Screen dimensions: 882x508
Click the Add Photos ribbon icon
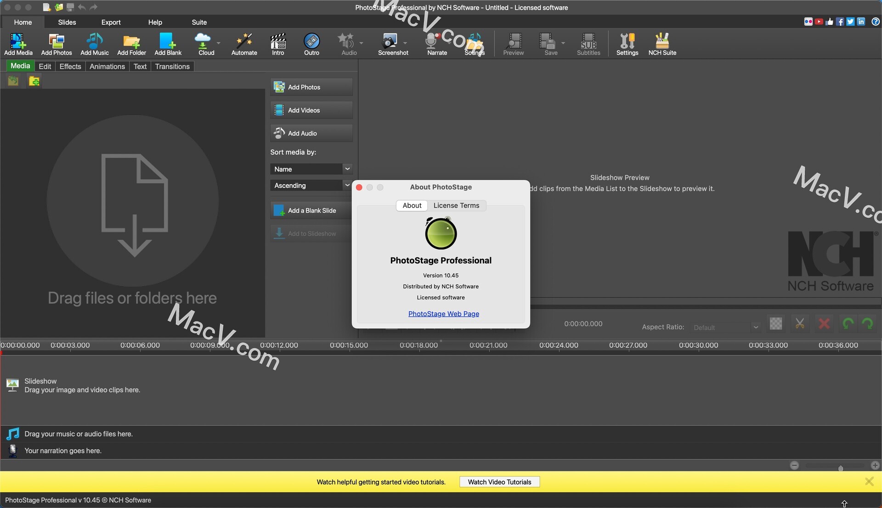[x=56, y=44]
